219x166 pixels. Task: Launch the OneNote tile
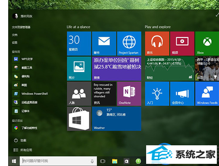(129, 94)
